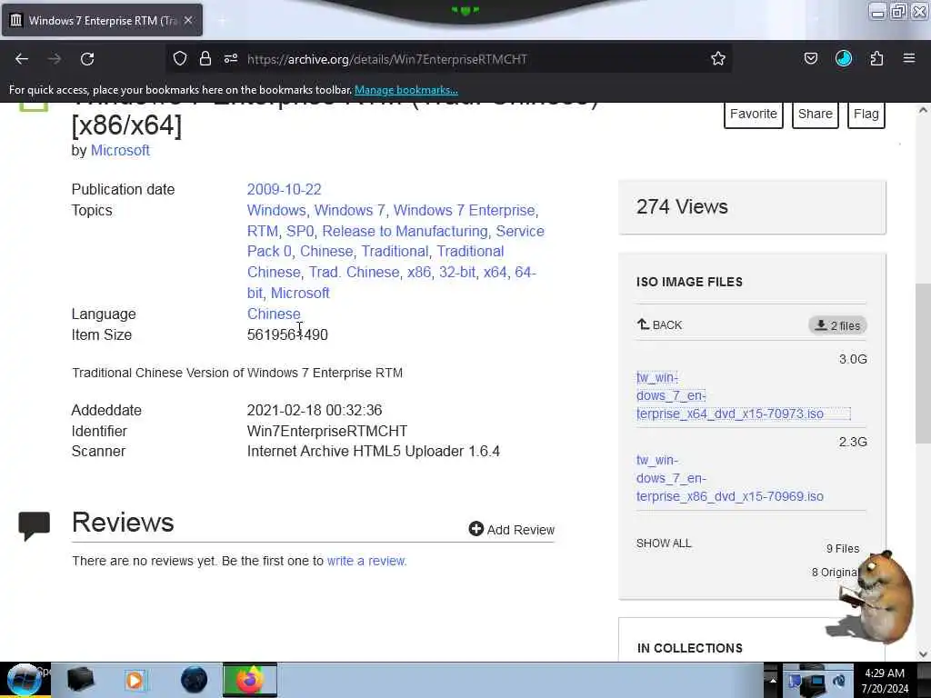Viewport: 931px width, 698px height.
Task: Click the blue circular profile icon
Action: tap(843, 58)
